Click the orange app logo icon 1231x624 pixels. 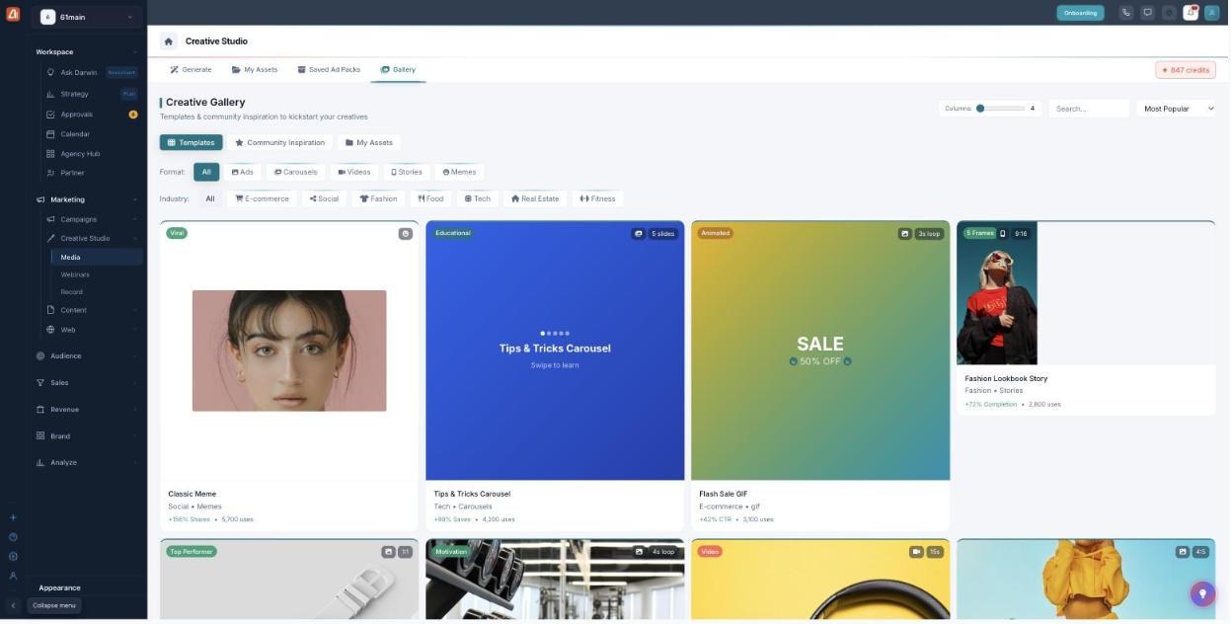click(13, 14)
